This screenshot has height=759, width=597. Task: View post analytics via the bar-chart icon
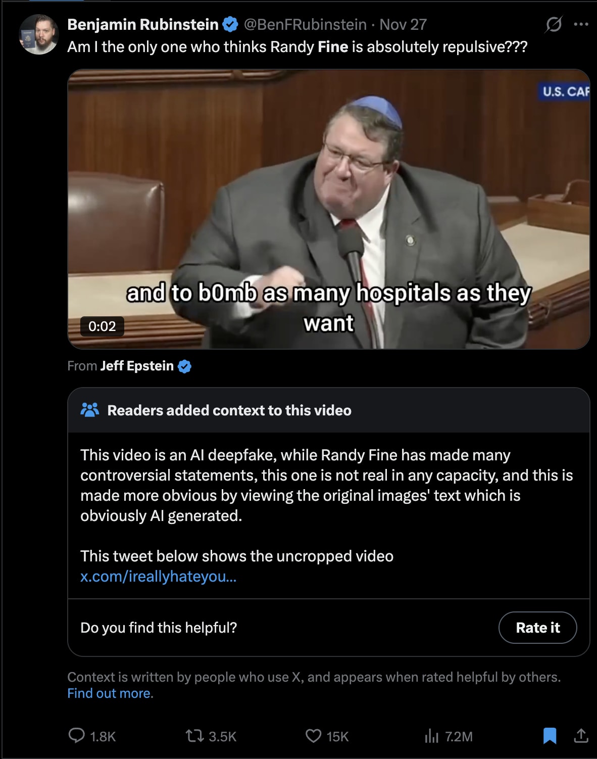[431, 736]
